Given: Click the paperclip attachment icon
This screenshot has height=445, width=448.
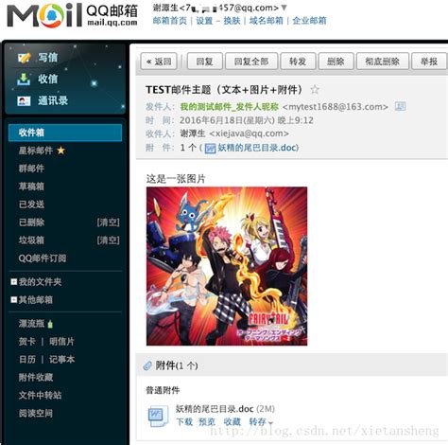Looking at the screenshot, I should click(147, 365).
